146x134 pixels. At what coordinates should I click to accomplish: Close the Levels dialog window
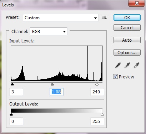pos(137,3)
